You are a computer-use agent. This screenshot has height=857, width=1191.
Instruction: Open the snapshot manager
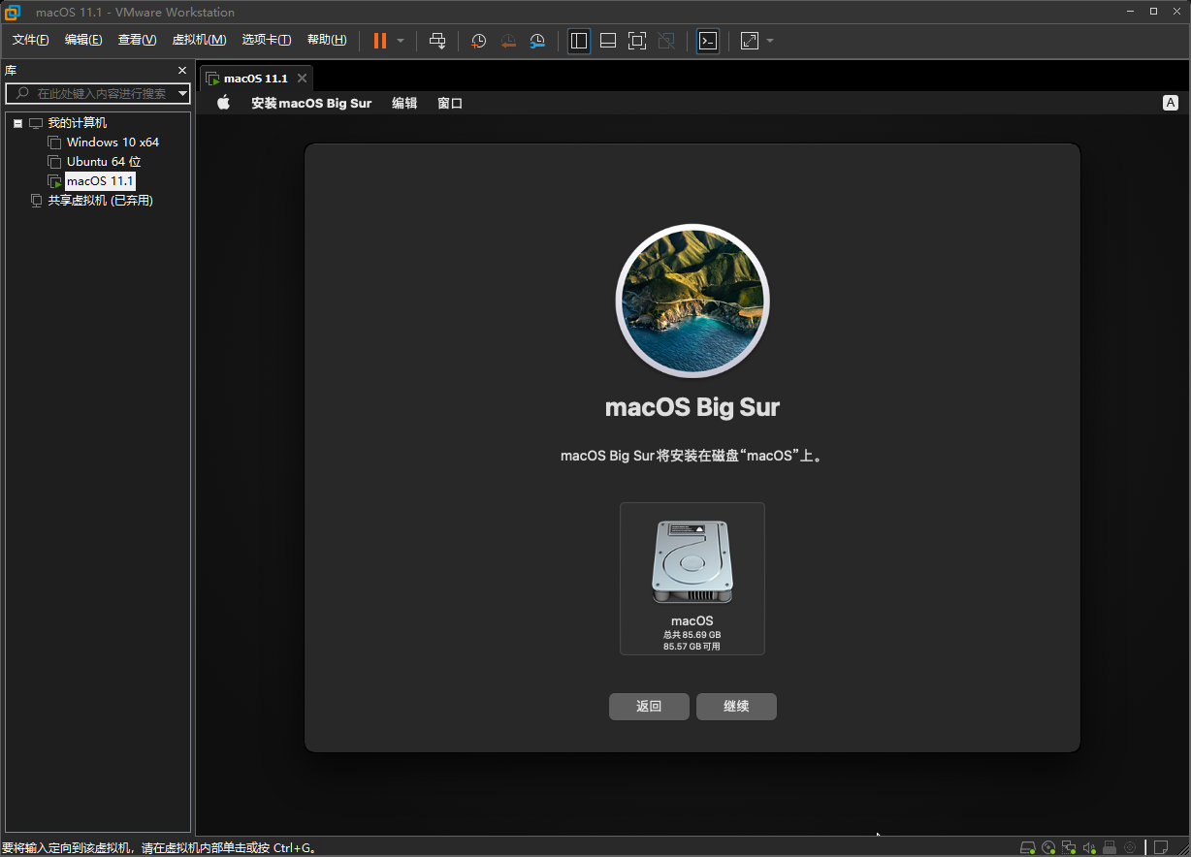point(537,41)
